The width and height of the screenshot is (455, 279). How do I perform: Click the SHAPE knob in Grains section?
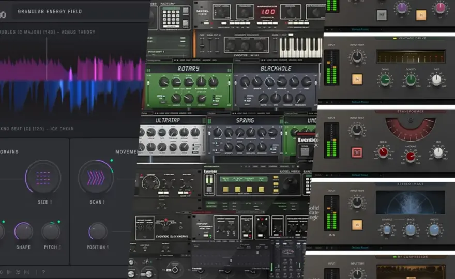pos(23,231)
